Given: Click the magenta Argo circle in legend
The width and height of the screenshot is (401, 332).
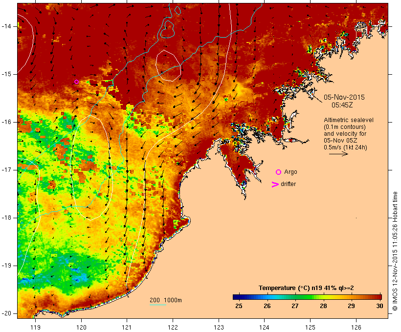Looking at the screenshot, I should pos(279,172).
